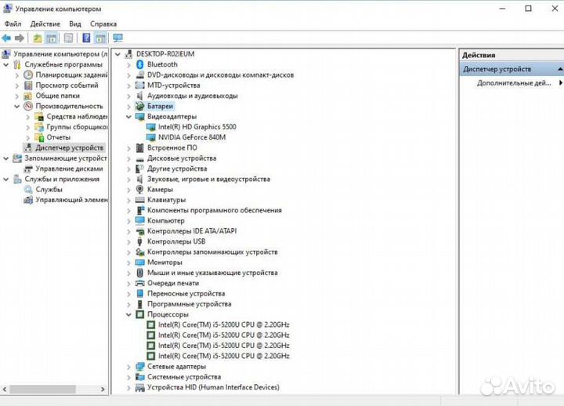Click left pane horizontal scrollbar left arrow
This screenshot has width=564, height=406.
click(5, 389)
